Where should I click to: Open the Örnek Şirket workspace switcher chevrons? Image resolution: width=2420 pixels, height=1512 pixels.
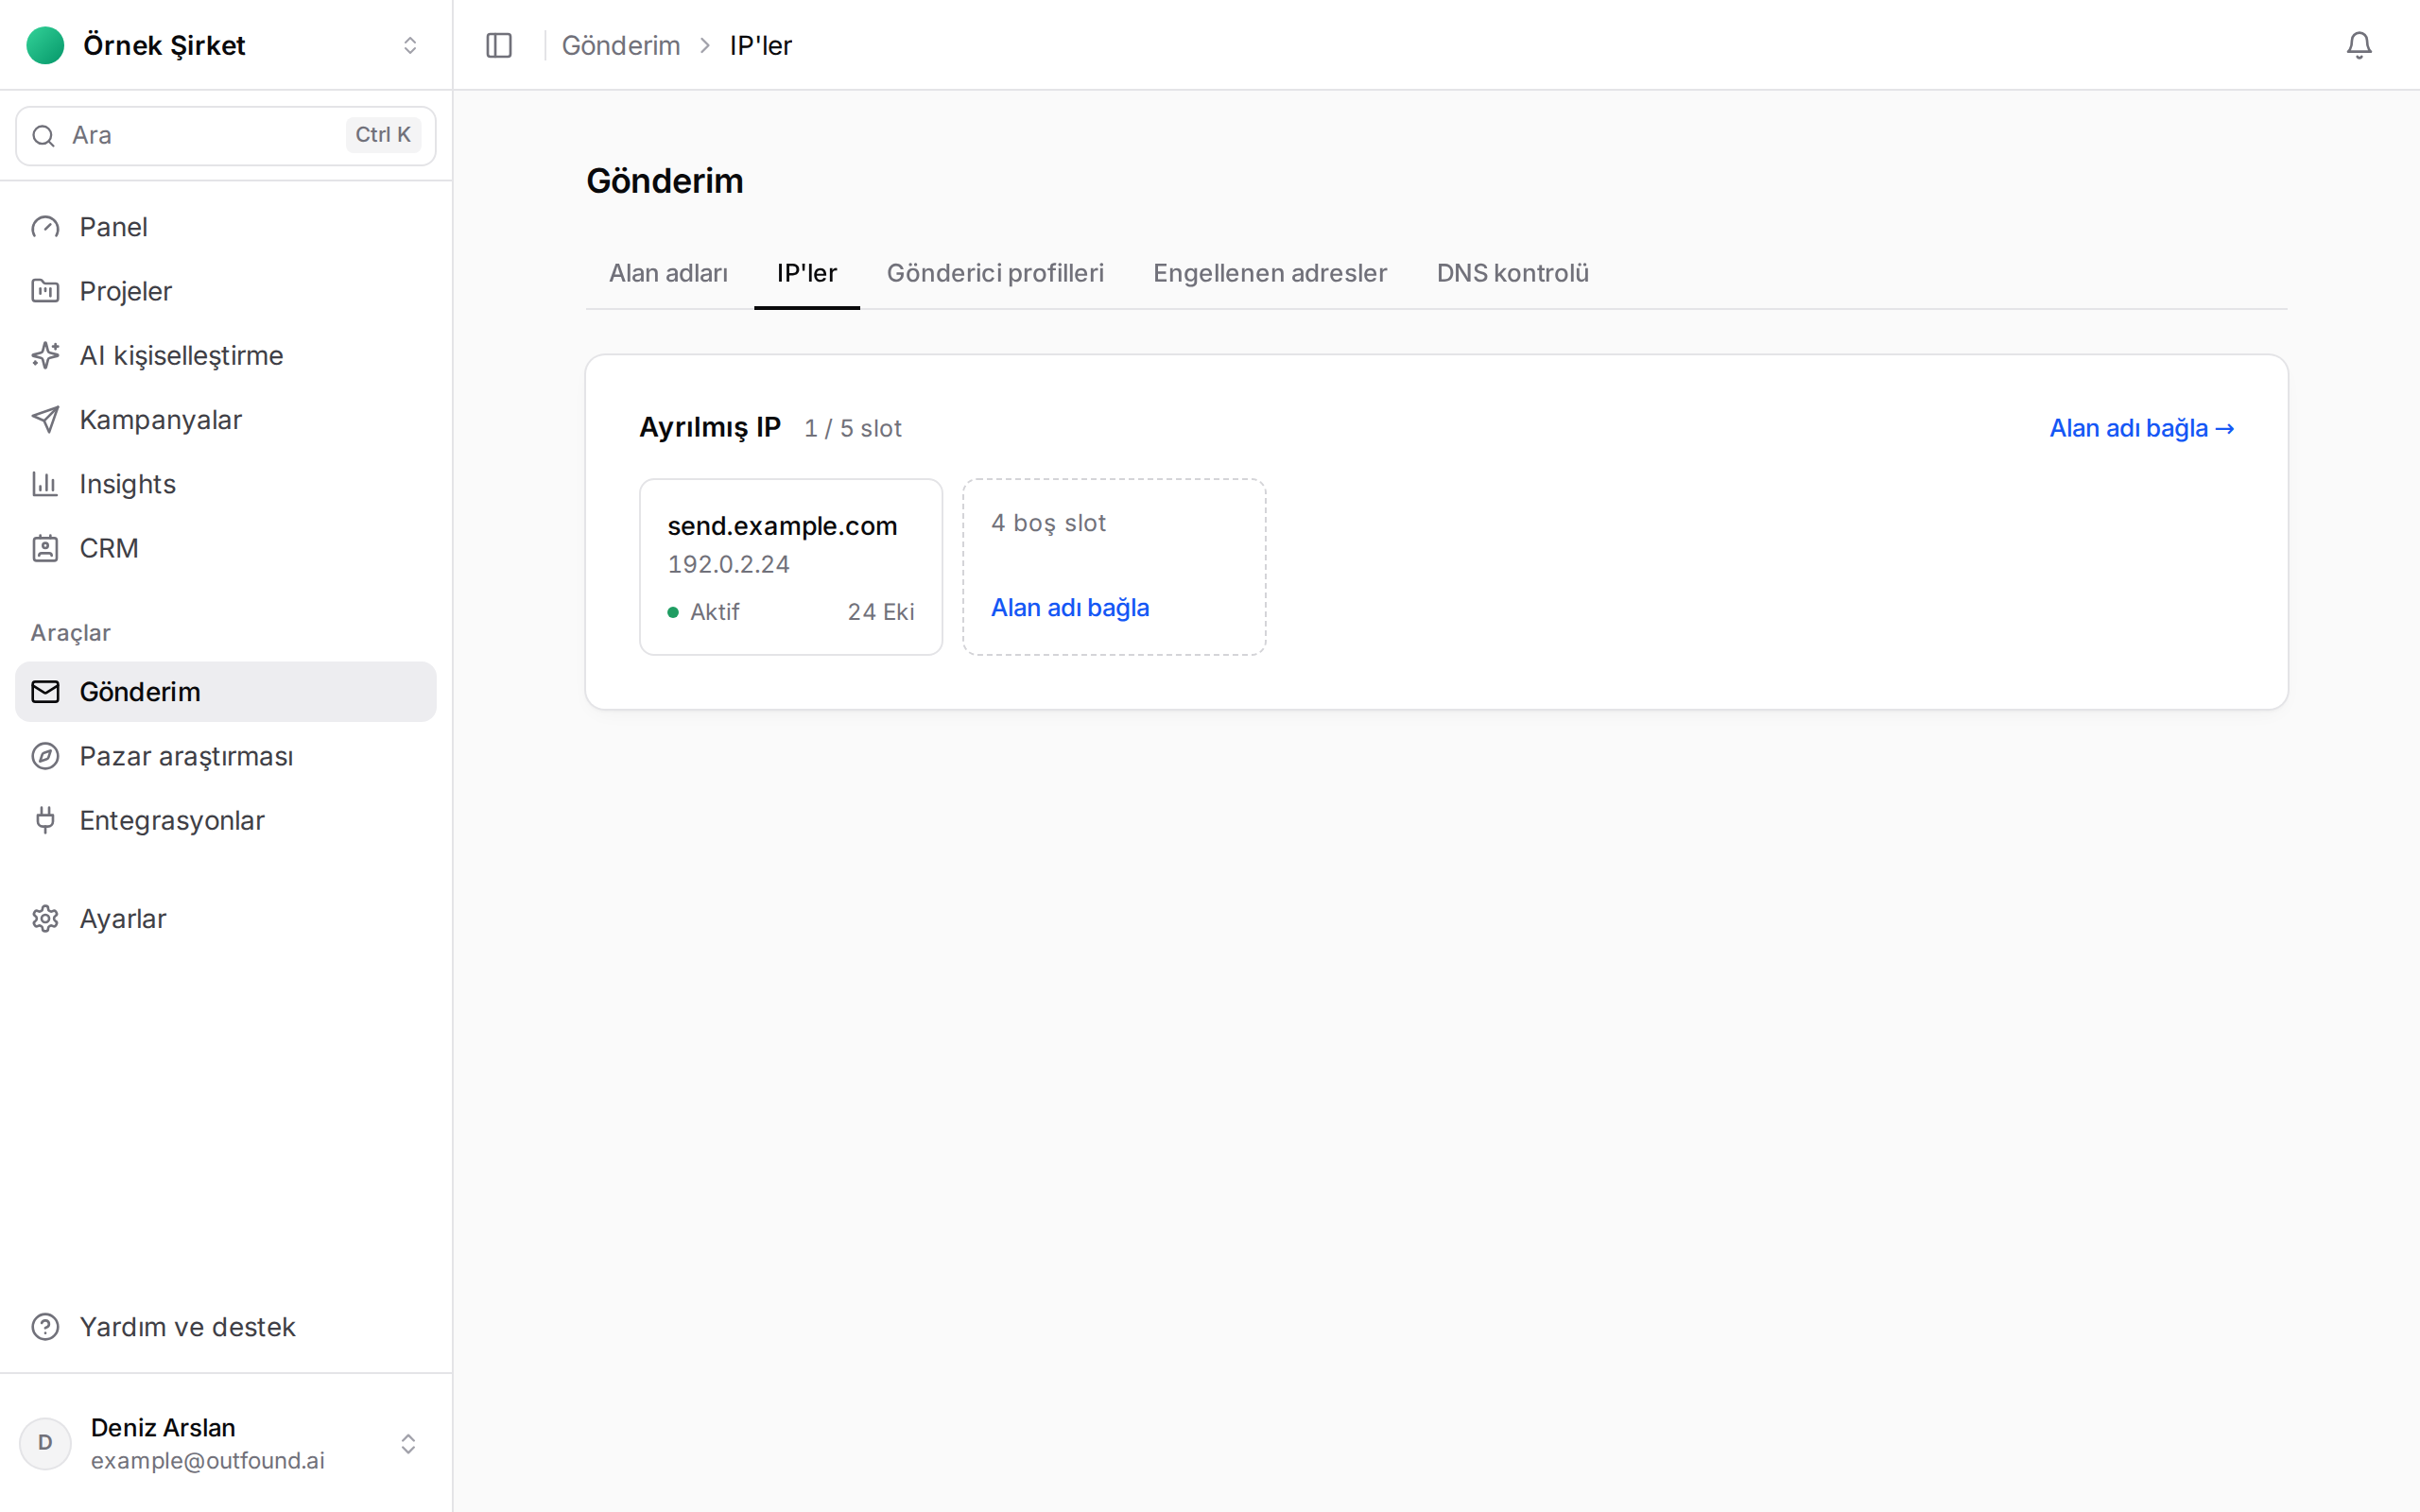coord(410,45)
